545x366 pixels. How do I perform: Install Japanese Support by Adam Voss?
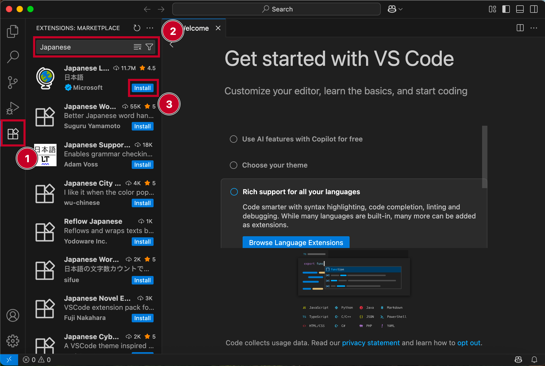pyautogui.click(x=142, y=165)
